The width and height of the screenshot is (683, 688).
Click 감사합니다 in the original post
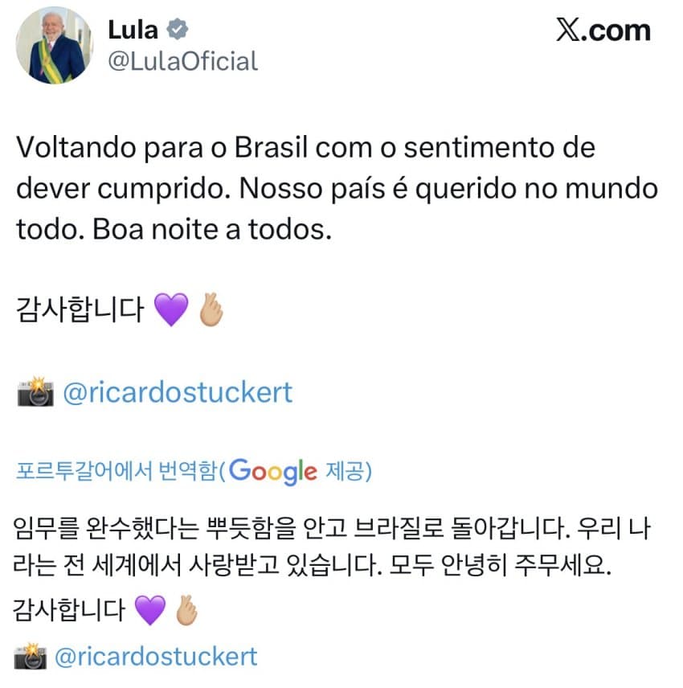[x=80, y=309]
